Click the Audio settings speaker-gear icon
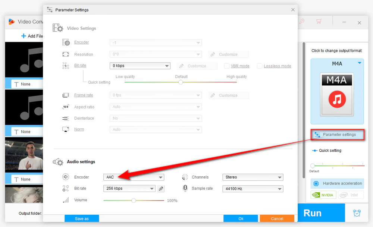This screenshot has height=227, width=373. click(58, 162)
